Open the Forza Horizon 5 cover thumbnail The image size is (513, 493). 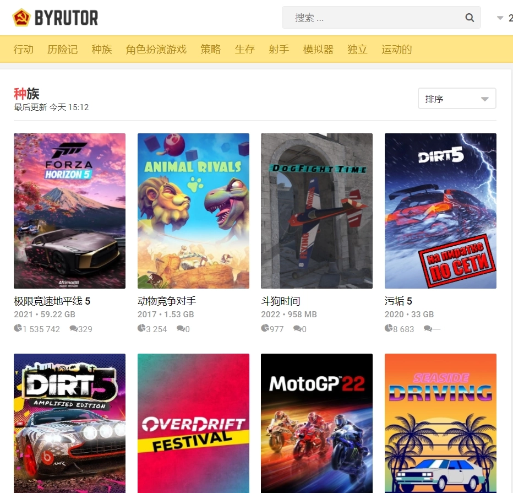pos(69,210)
